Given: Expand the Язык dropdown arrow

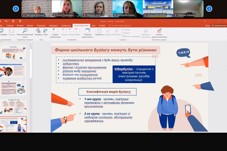Looking at the screenshot, I should [45, 37].
